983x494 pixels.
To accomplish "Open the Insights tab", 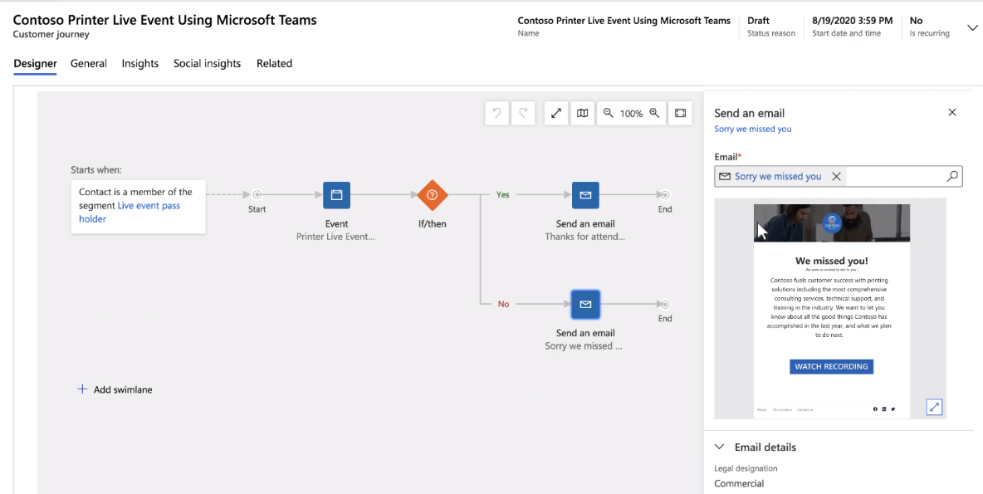I will point(139,63).
